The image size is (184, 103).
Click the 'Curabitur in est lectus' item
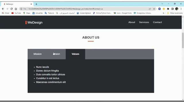pos(47,78)
